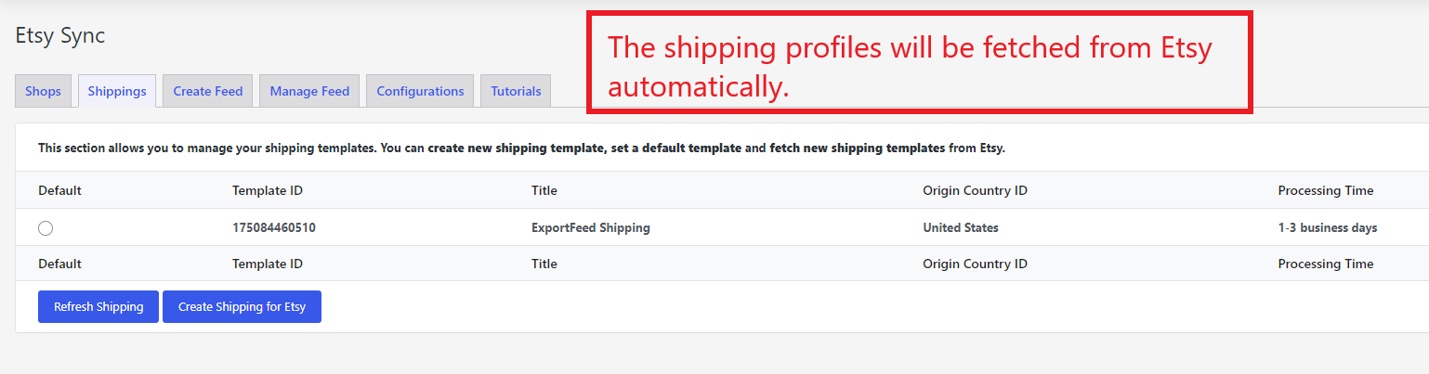Click the top Origin Country ID header

[975, 190]
